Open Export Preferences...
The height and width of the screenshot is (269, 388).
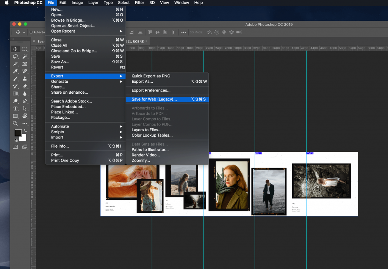(x=167, y=90)
